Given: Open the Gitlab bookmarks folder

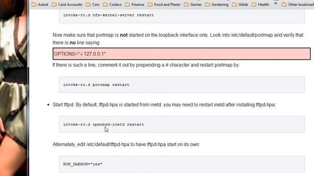Looking at the screenshot, I should pos(240,4).
